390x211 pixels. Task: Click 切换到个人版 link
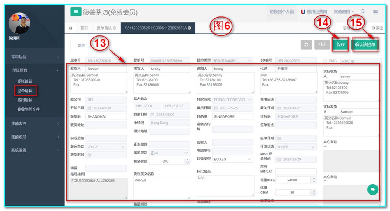[282, 12]
